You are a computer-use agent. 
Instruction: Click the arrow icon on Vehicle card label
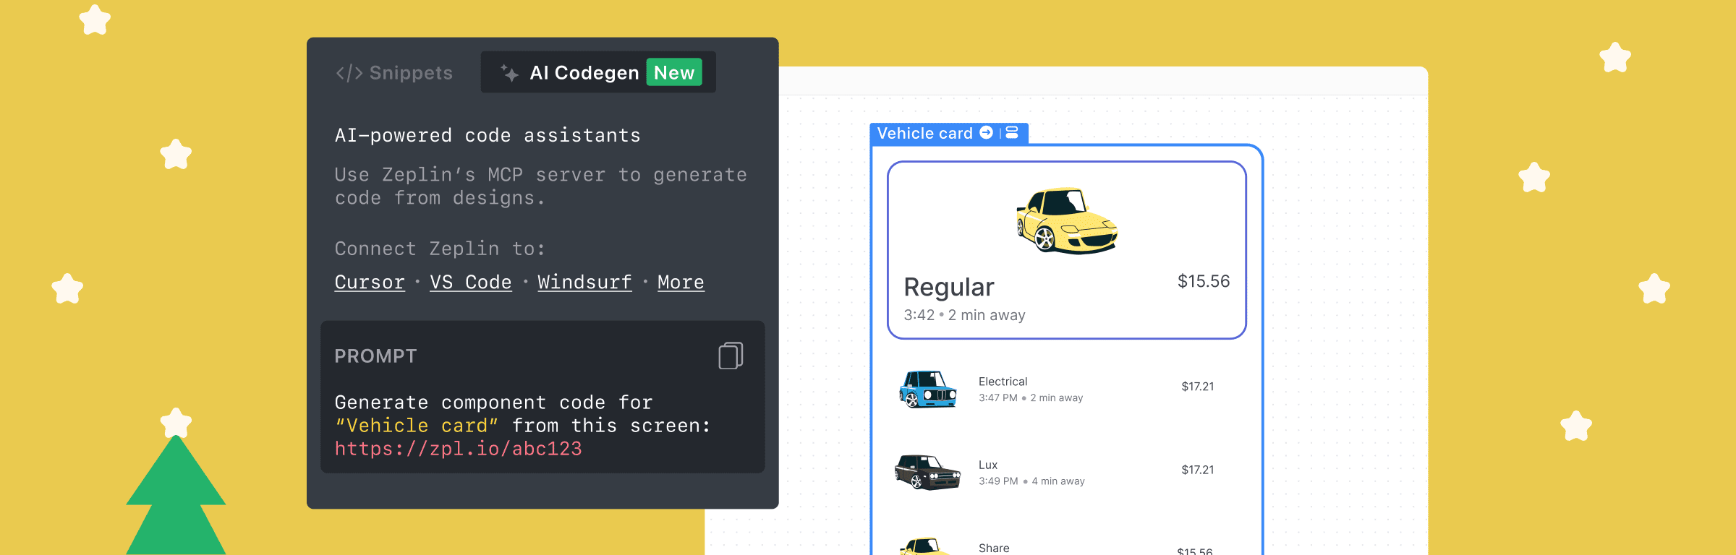pyautogui.click(x=986, y=132)
